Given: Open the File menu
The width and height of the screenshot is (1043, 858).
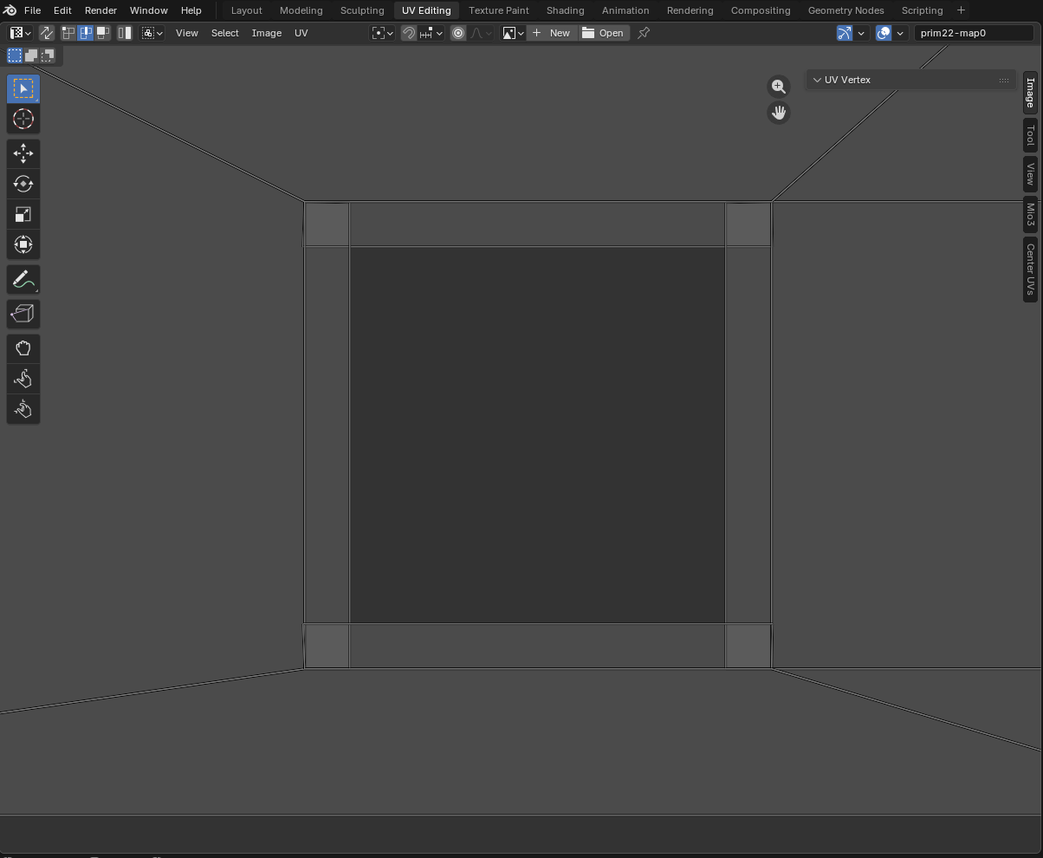Looking at the screenshot, I should pos(32,10).
